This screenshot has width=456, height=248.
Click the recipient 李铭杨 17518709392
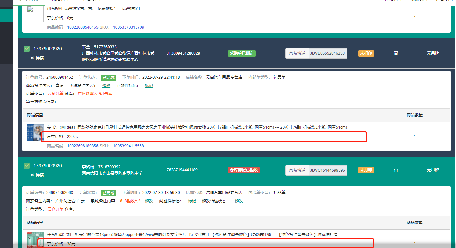point(101,167)
